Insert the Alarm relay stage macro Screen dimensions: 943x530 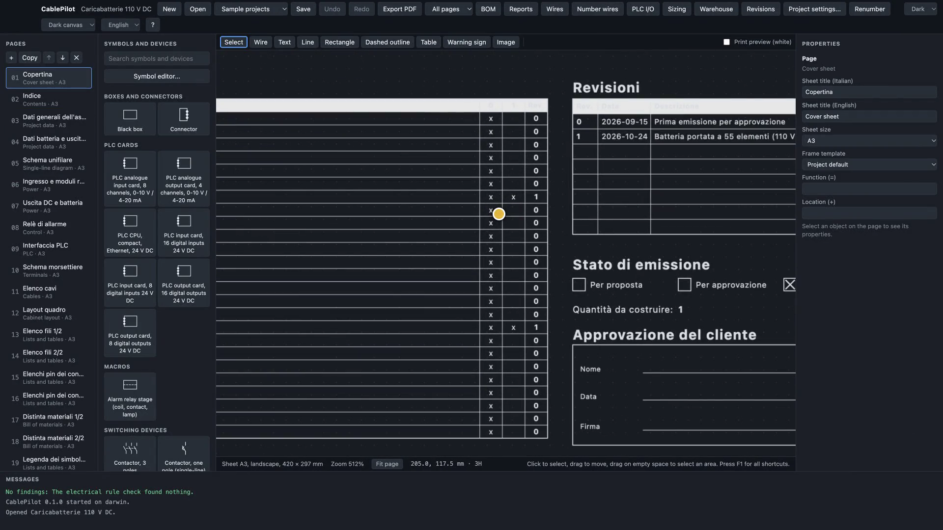(130, 397)
